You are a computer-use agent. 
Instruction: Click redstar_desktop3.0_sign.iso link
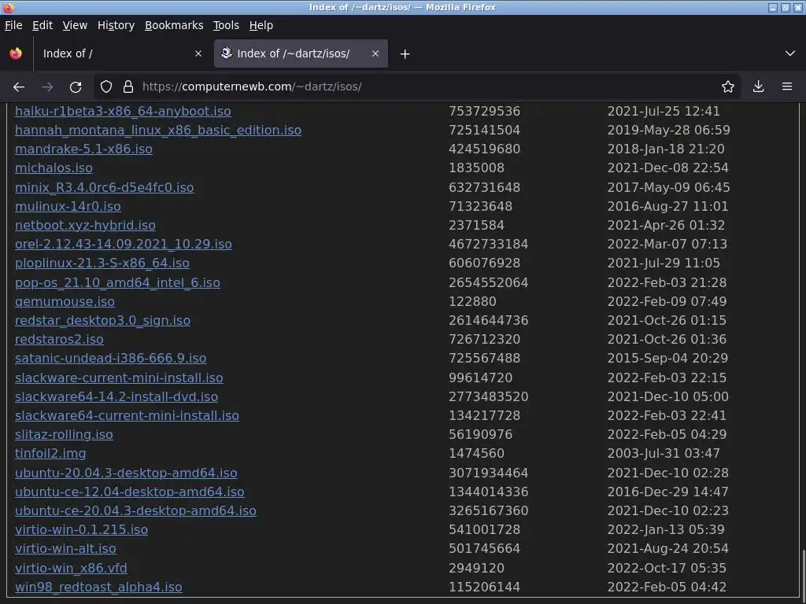103,321
